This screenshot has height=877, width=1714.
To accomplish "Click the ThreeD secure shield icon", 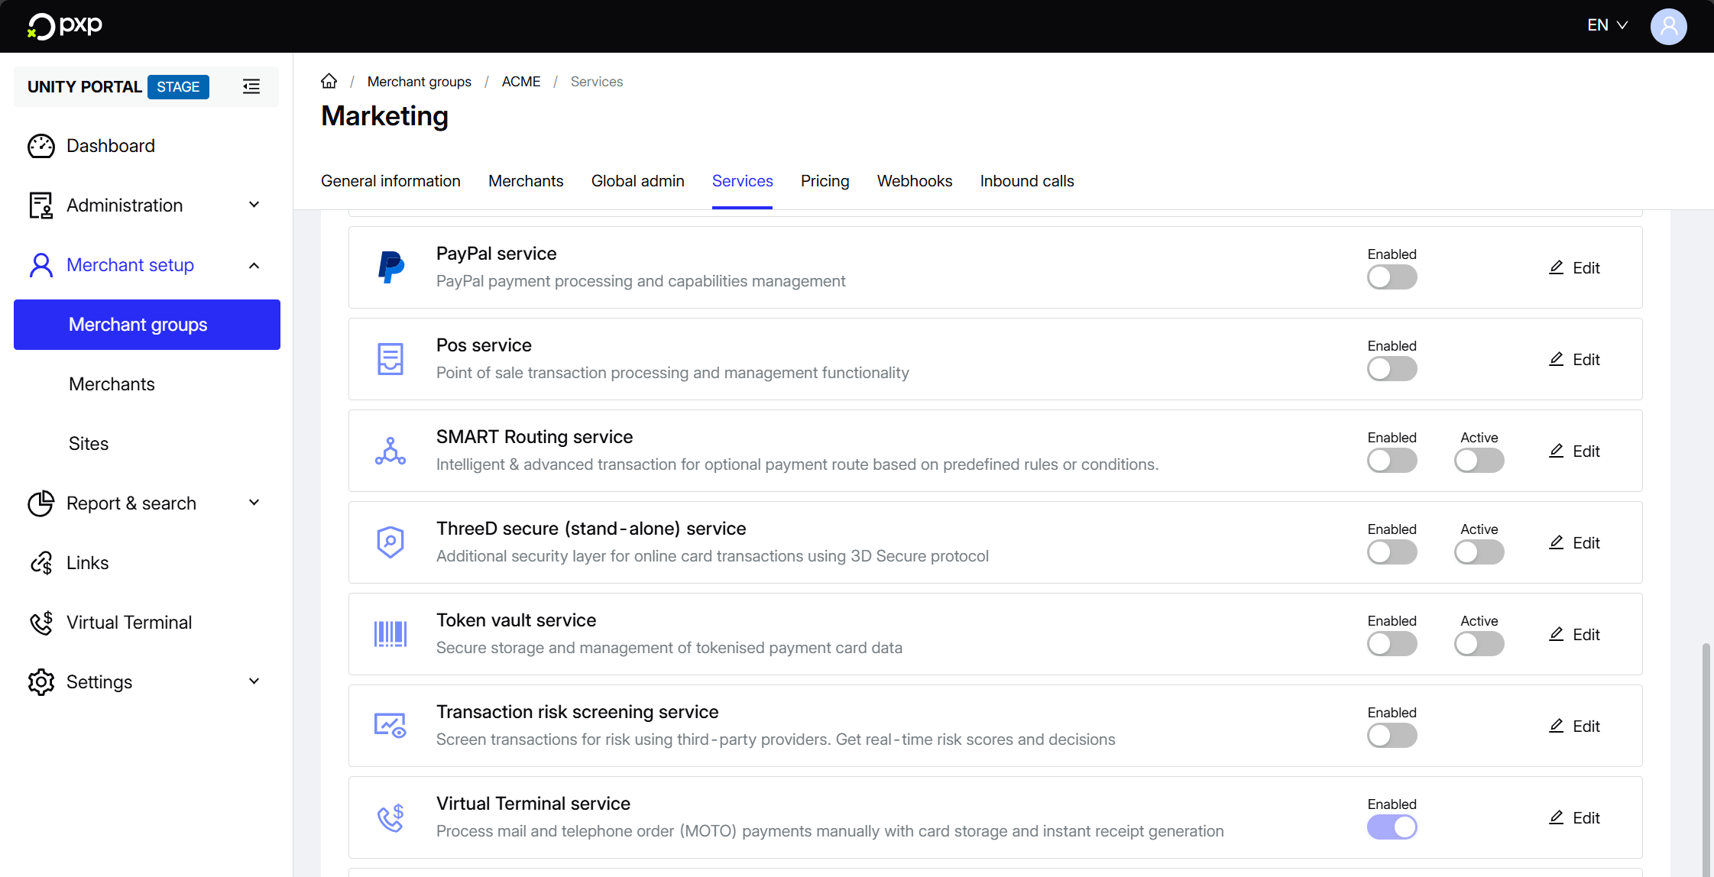I will click(x=390, y=542).
